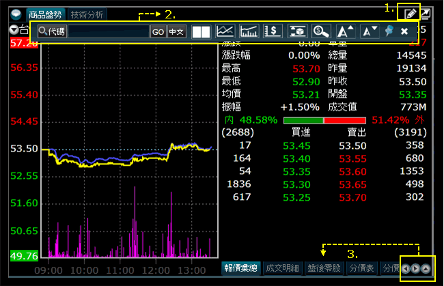Click the dollar sign price list icon
The image size is (444, 286).
coord(273,31)
